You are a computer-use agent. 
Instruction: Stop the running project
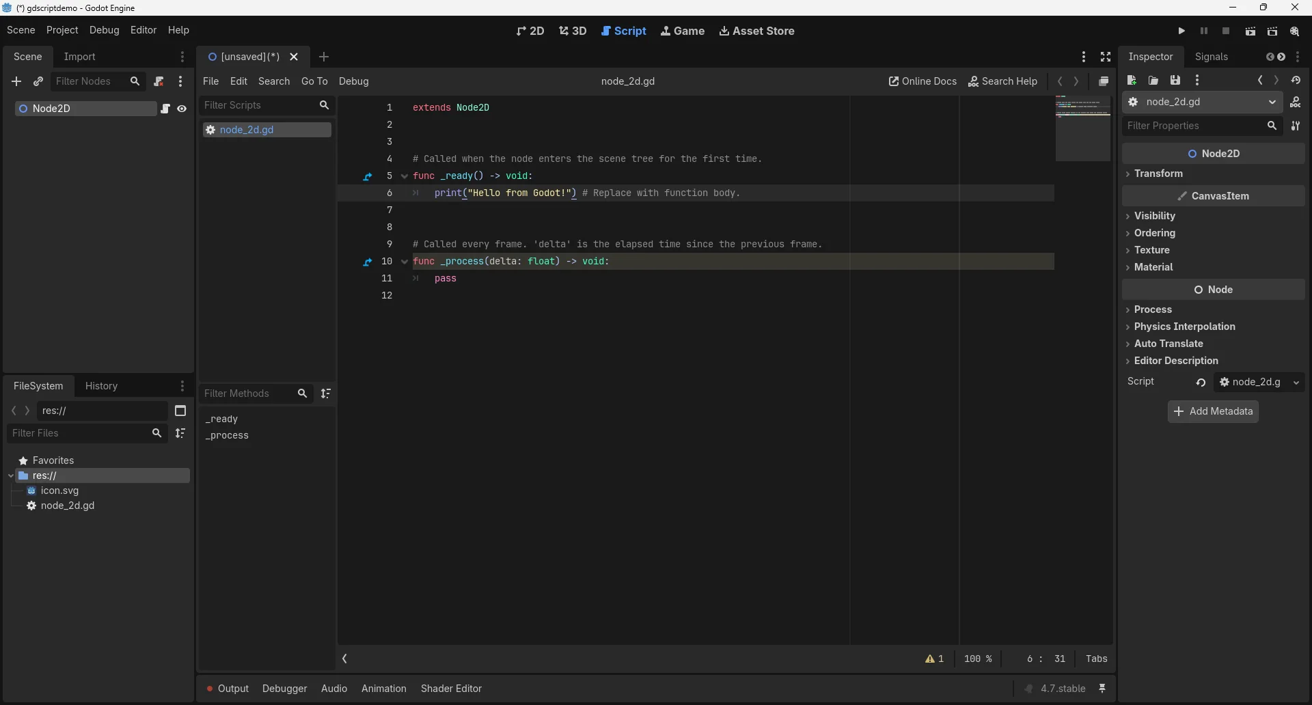point(1227,31)
